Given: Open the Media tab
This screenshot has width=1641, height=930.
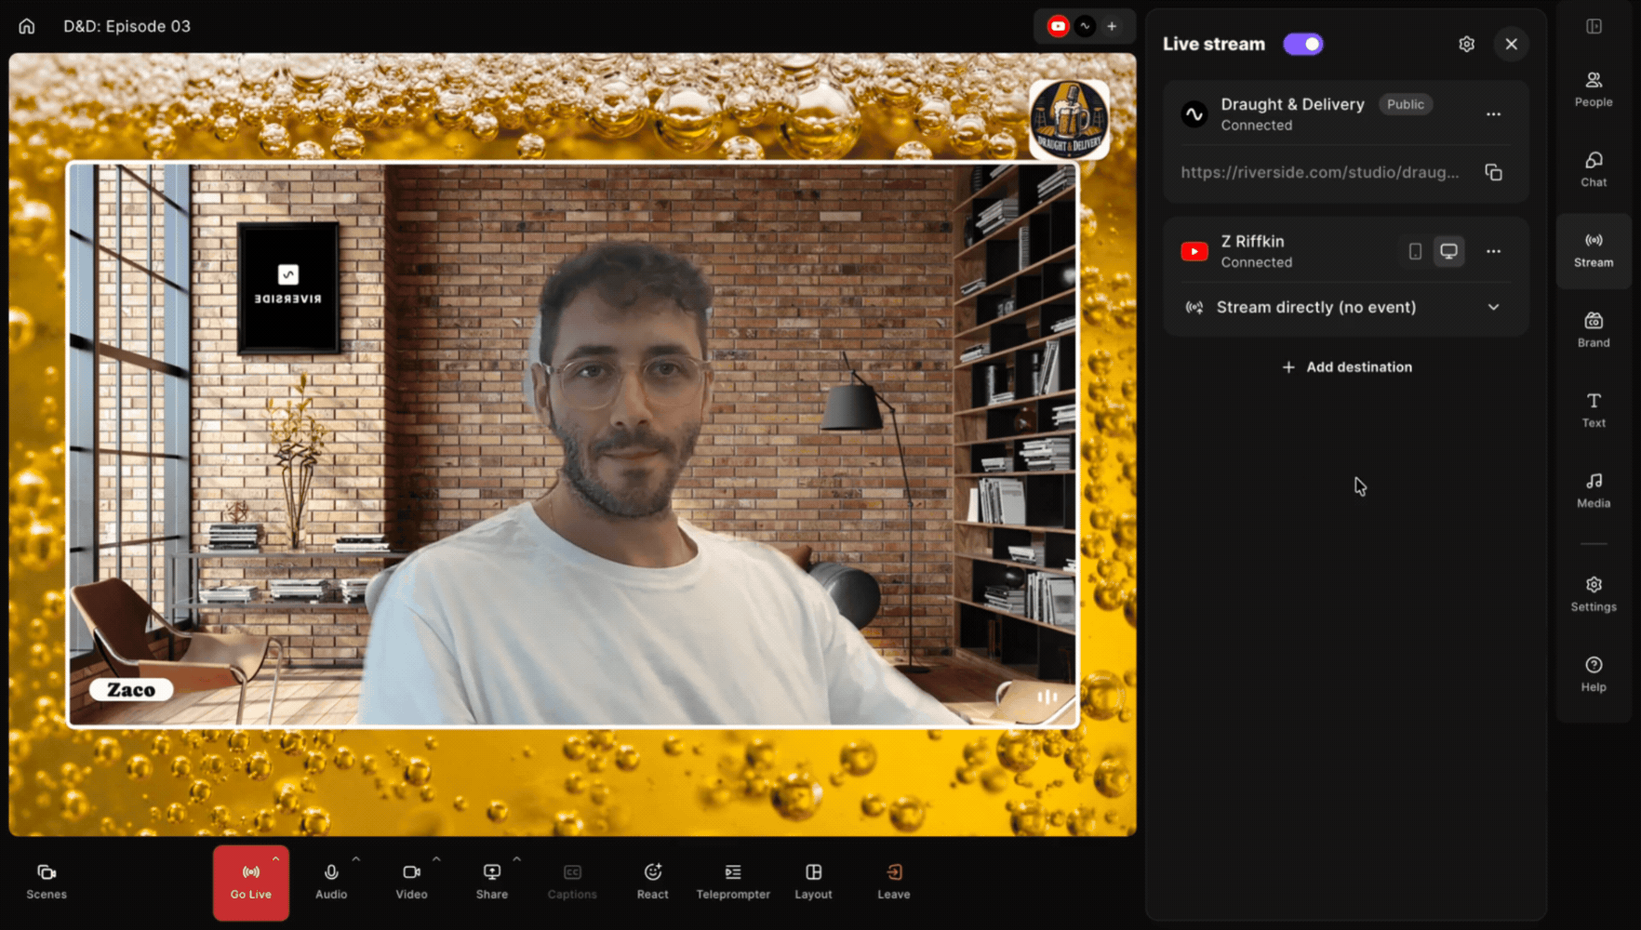Looking at the screenshot, I should point(1594,490).
